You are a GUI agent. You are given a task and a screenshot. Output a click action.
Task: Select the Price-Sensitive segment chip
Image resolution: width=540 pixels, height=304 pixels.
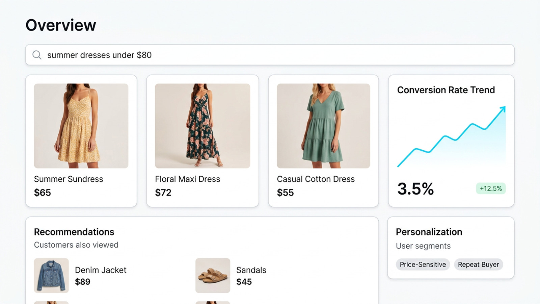(x=423, y=264)
